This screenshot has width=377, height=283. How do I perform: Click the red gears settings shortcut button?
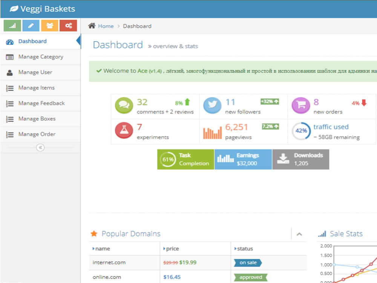[x=68, y=26]
